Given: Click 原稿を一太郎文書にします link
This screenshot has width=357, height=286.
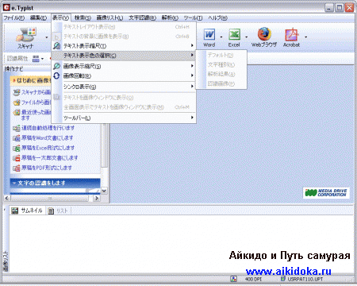Looking at the screenshot, I should tap(50, 158).
